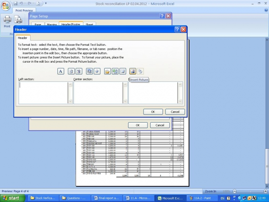Insert time into header
Viewport: 269px width, 202px height.
[x=97, y=71]
